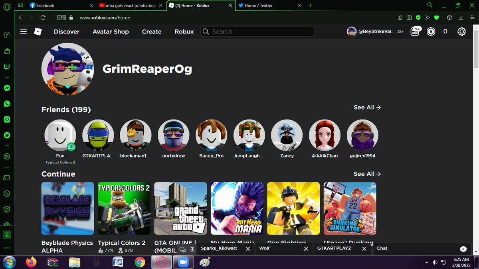The image size is (479, 269).
Task: Open Typical Colors 2 game thumbnail
Action: (124, 208)
